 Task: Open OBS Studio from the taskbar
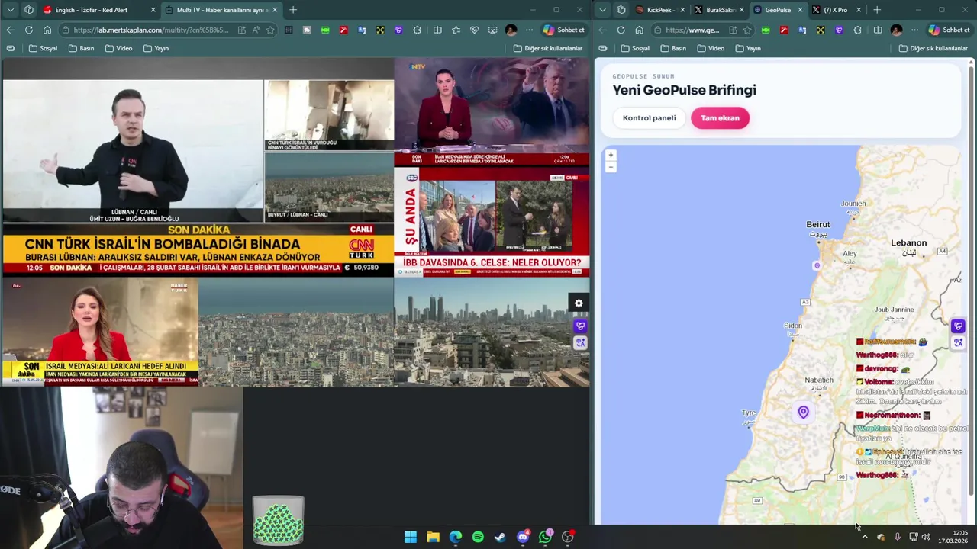click(x=567, y=537)
